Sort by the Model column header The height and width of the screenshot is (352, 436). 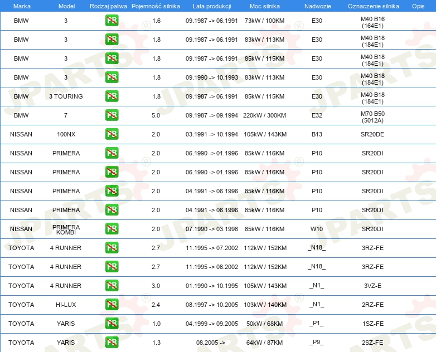click(66, 6)
